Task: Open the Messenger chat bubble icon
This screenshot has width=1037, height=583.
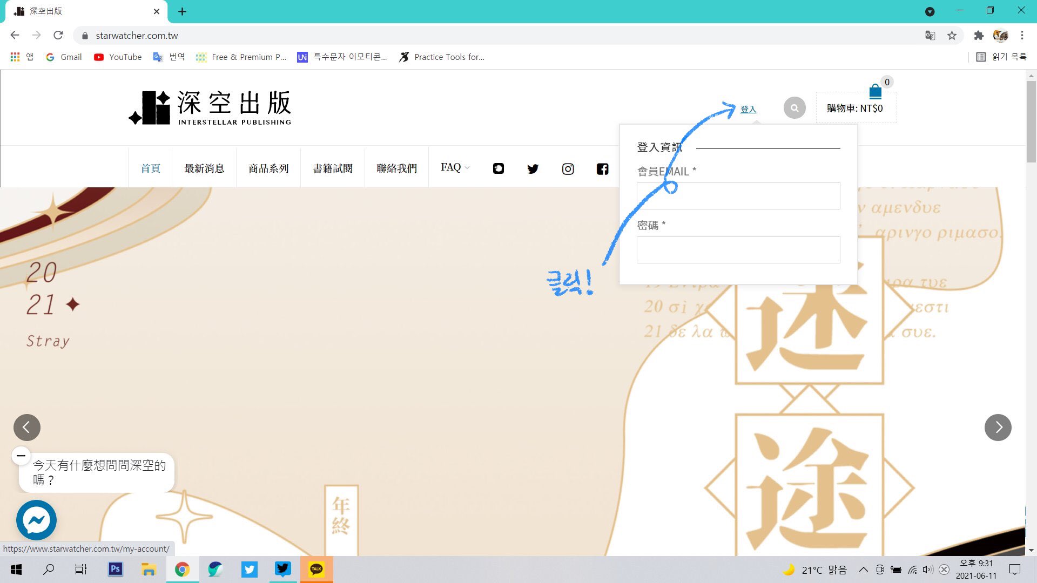Action: click(36, 520)
